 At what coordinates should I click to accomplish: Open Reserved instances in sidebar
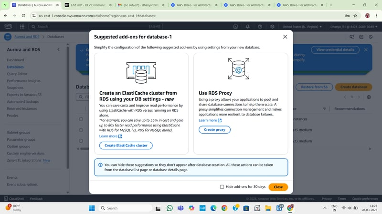[x=22, y=108]
